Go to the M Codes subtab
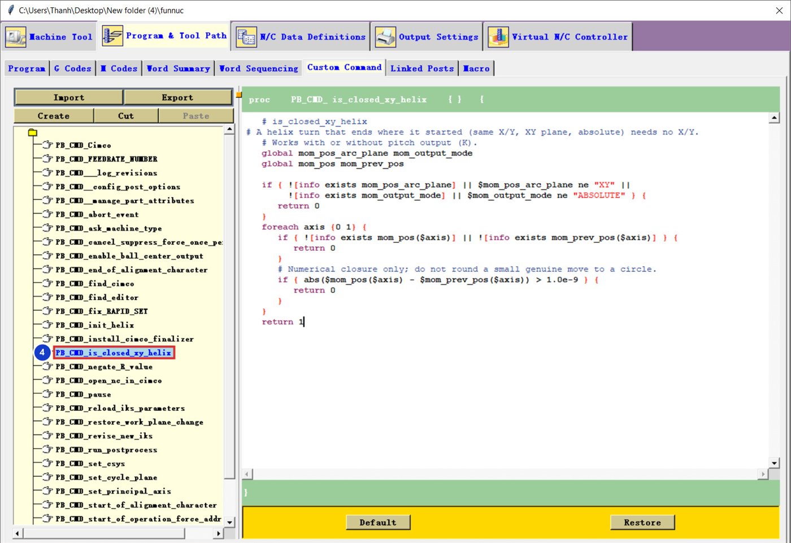 tap(119, 68)
